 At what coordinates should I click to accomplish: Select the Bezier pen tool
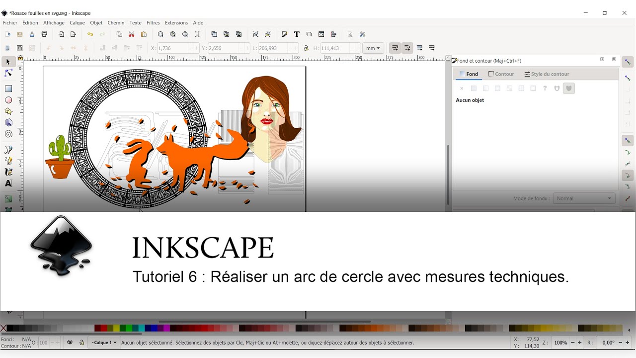point(8,150)
